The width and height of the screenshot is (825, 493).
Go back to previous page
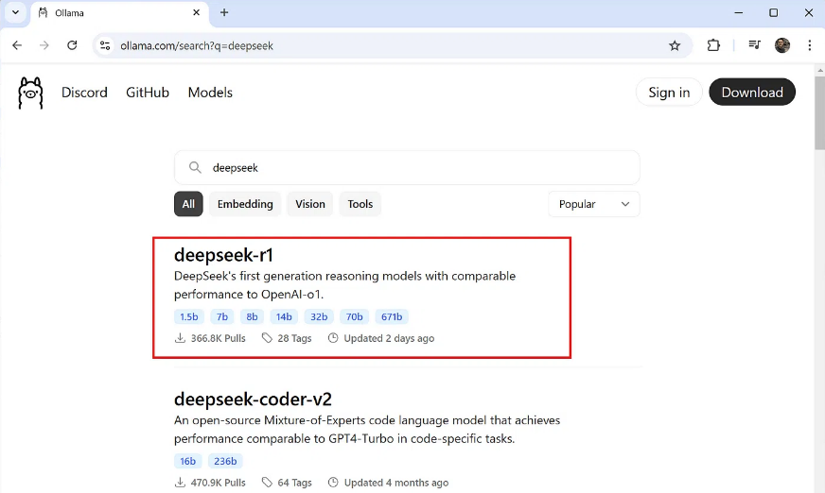(17, 45)
